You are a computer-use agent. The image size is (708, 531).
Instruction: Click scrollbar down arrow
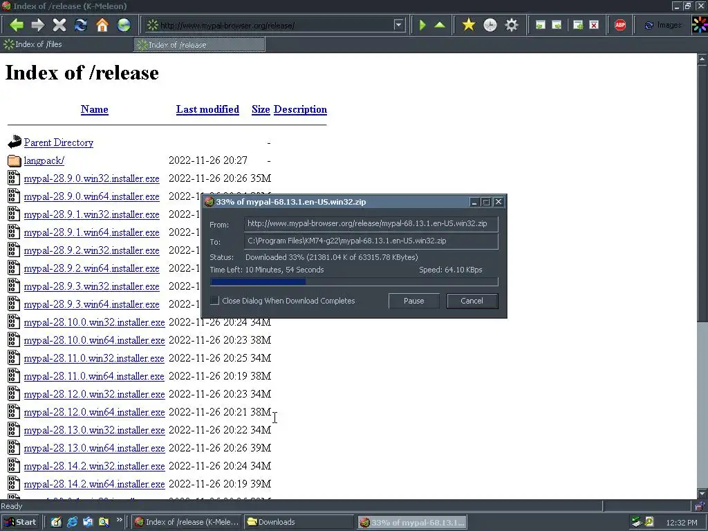pyautogui.click(x=702, y=494)
